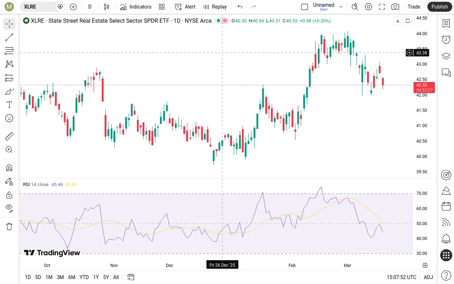Viewport: 454px width, 284px height.
Task: Undo the last action
Action: click(240, 7)
